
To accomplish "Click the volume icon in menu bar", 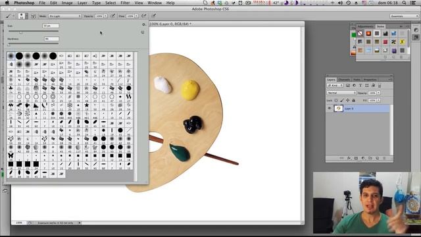I will [341, 3].
